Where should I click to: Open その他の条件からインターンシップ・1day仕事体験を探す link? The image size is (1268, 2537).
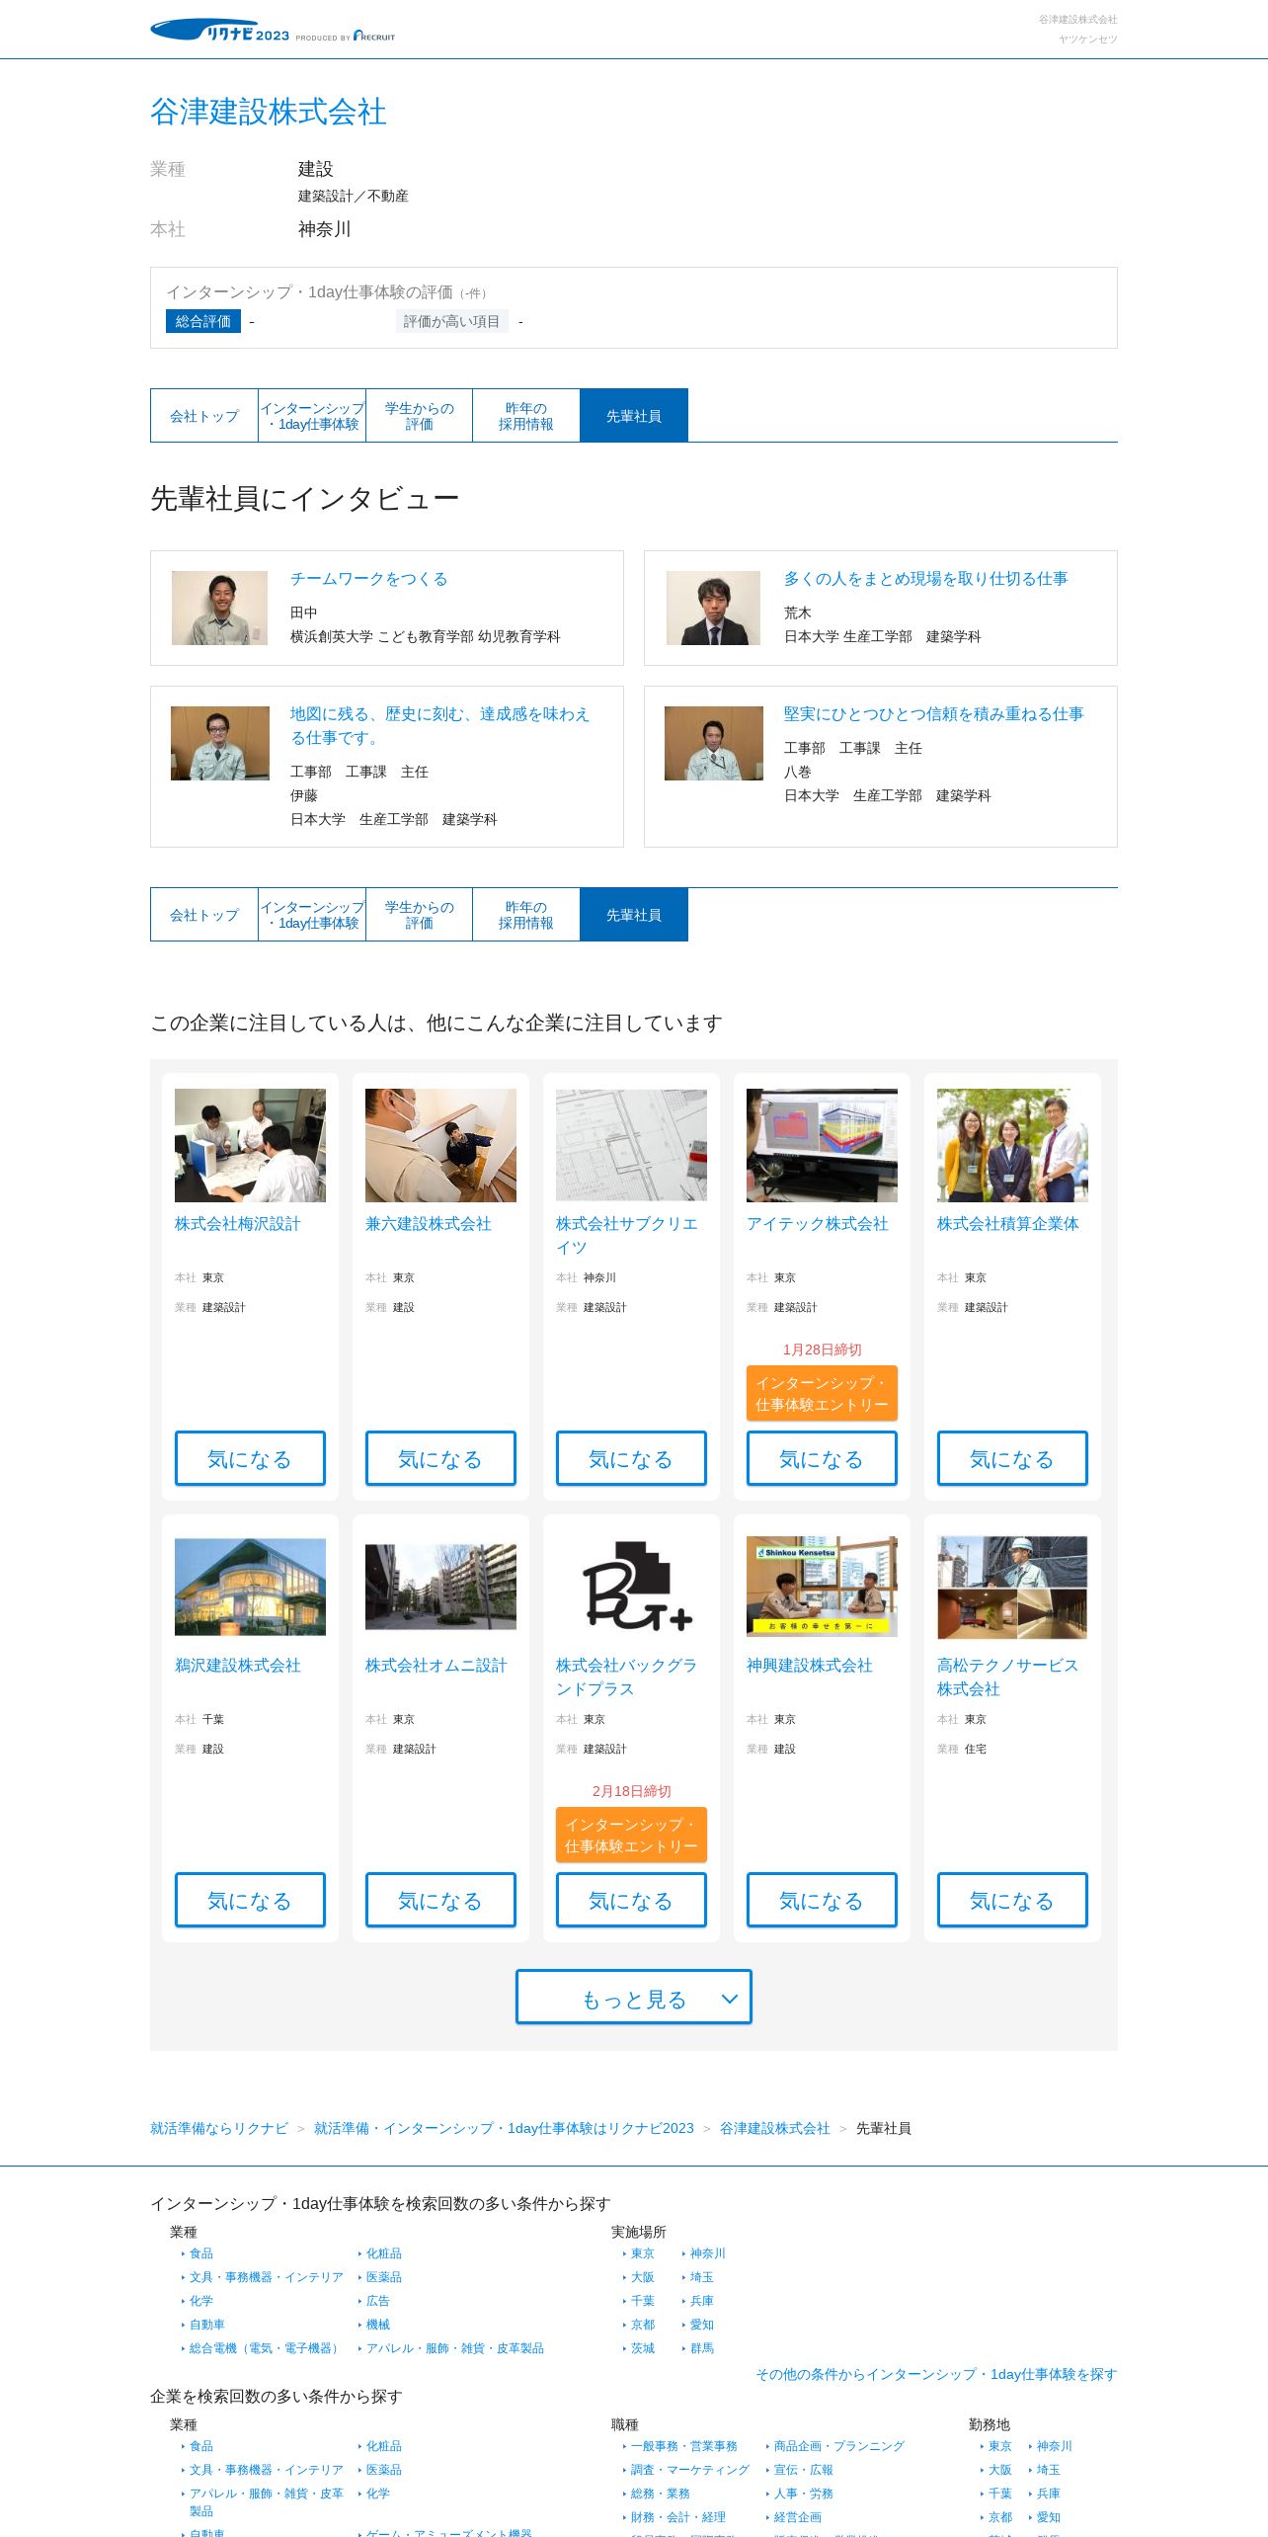[936, 2374]
